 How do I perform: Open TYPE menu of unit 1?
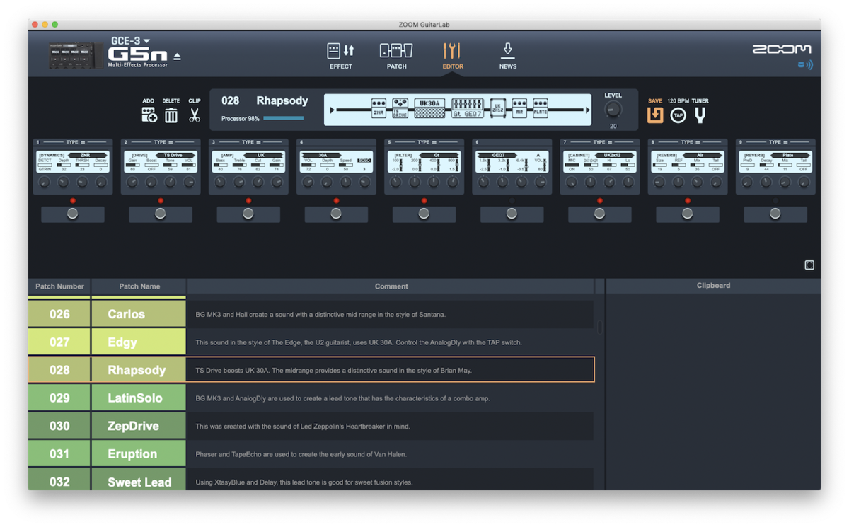coord(75,142)
